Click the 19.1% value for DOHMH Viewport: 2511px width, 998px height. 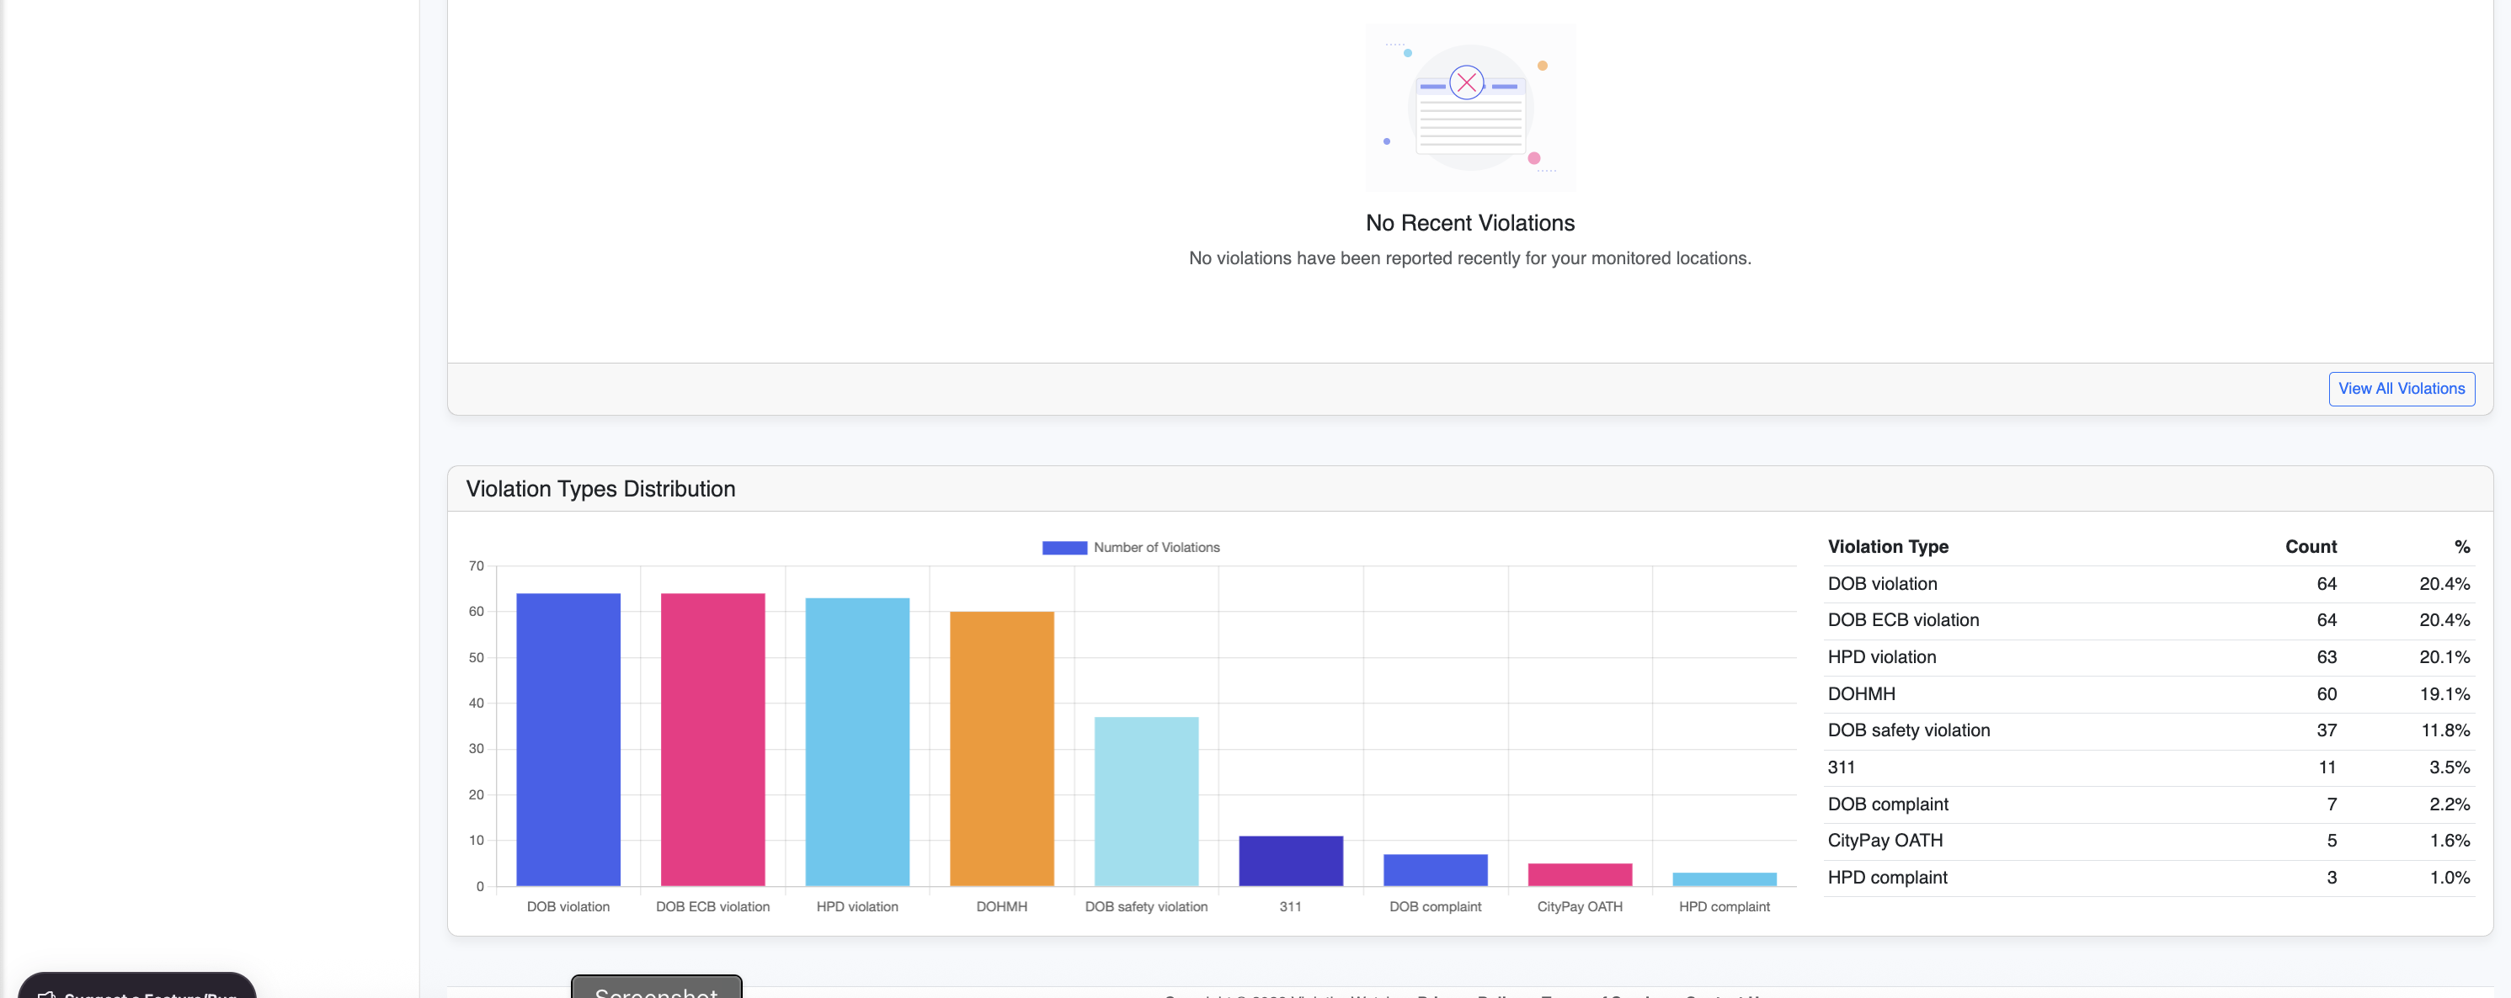pos(2444,693)
